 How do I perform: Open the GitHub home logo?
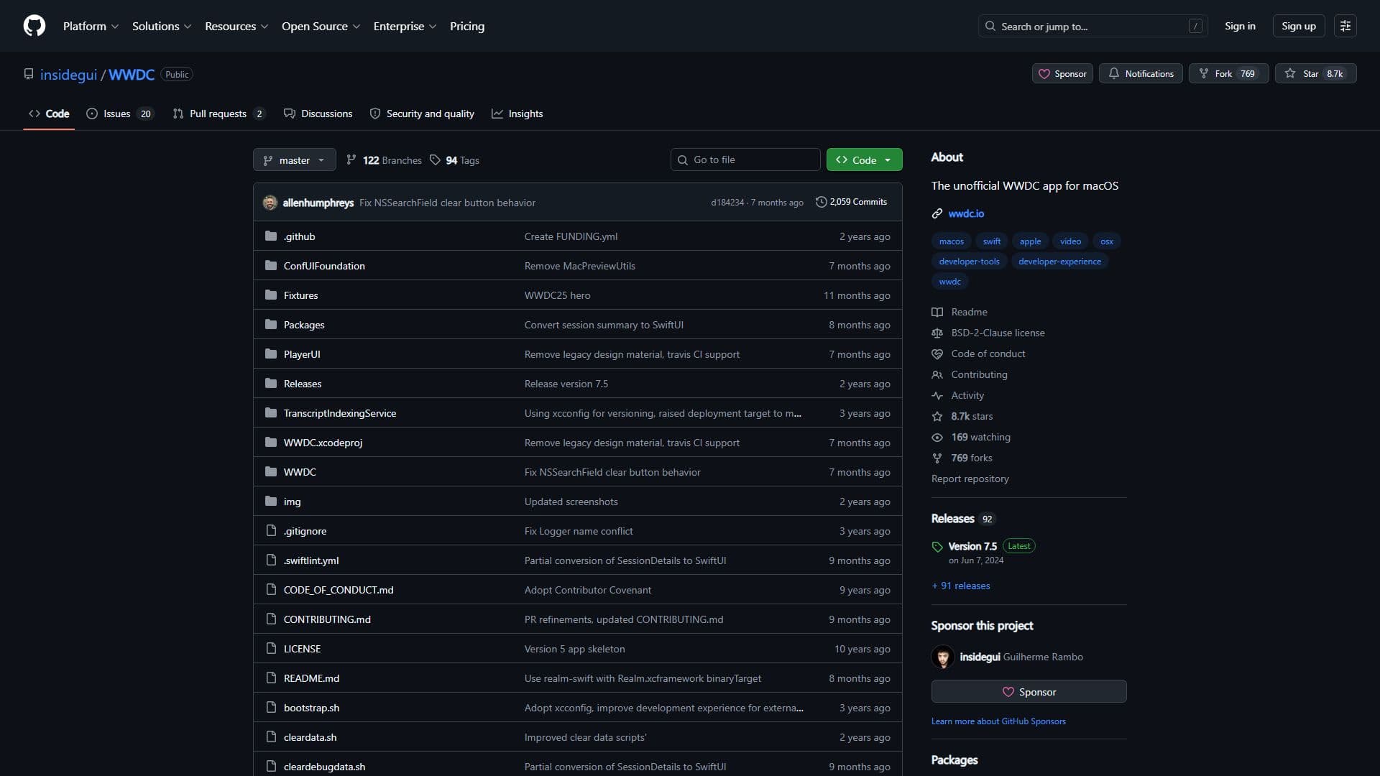click(34, 26)
